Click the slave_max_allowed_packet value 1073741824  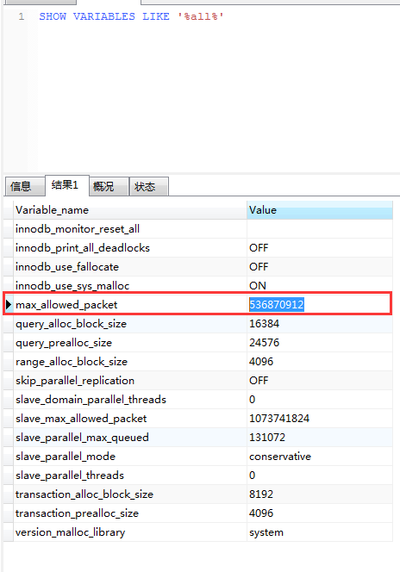click(279, 419)
